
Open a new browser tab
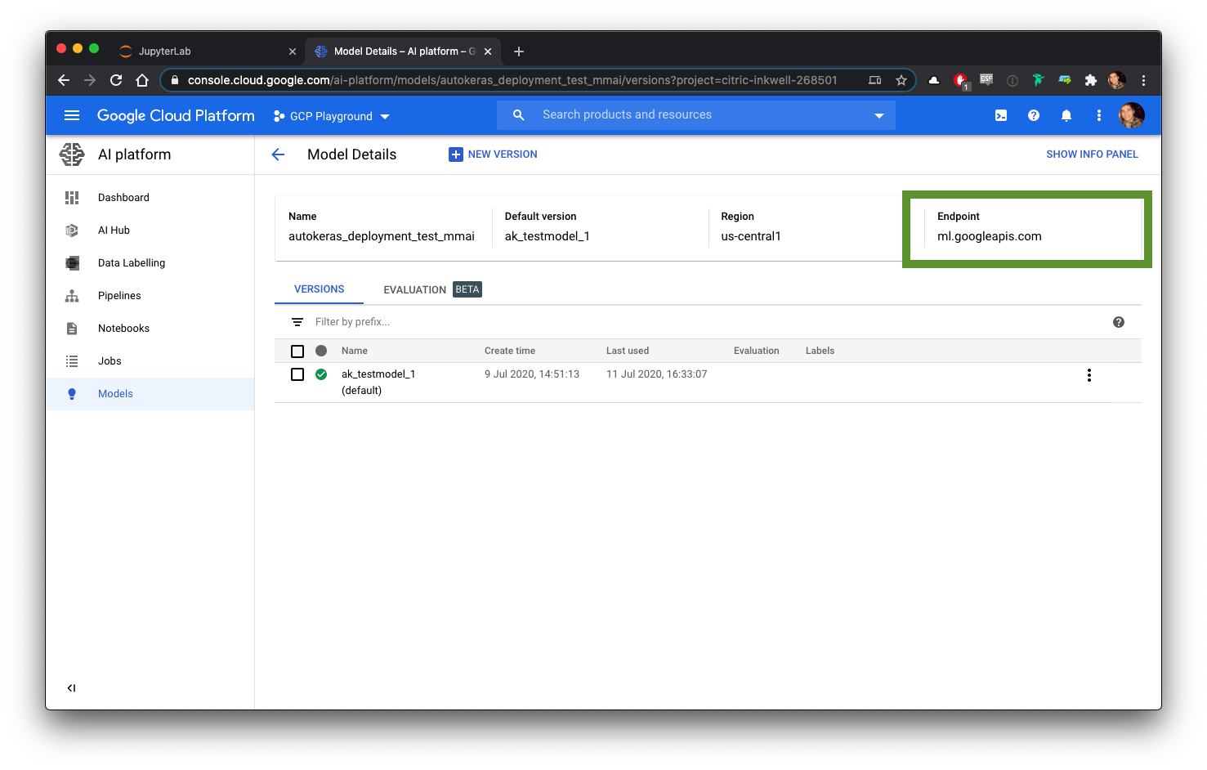[x=519, y=51]
